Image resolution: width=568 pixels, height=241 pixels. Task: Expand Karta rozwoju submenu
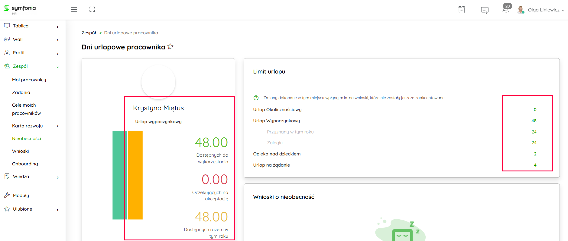(x=57, y=126)
